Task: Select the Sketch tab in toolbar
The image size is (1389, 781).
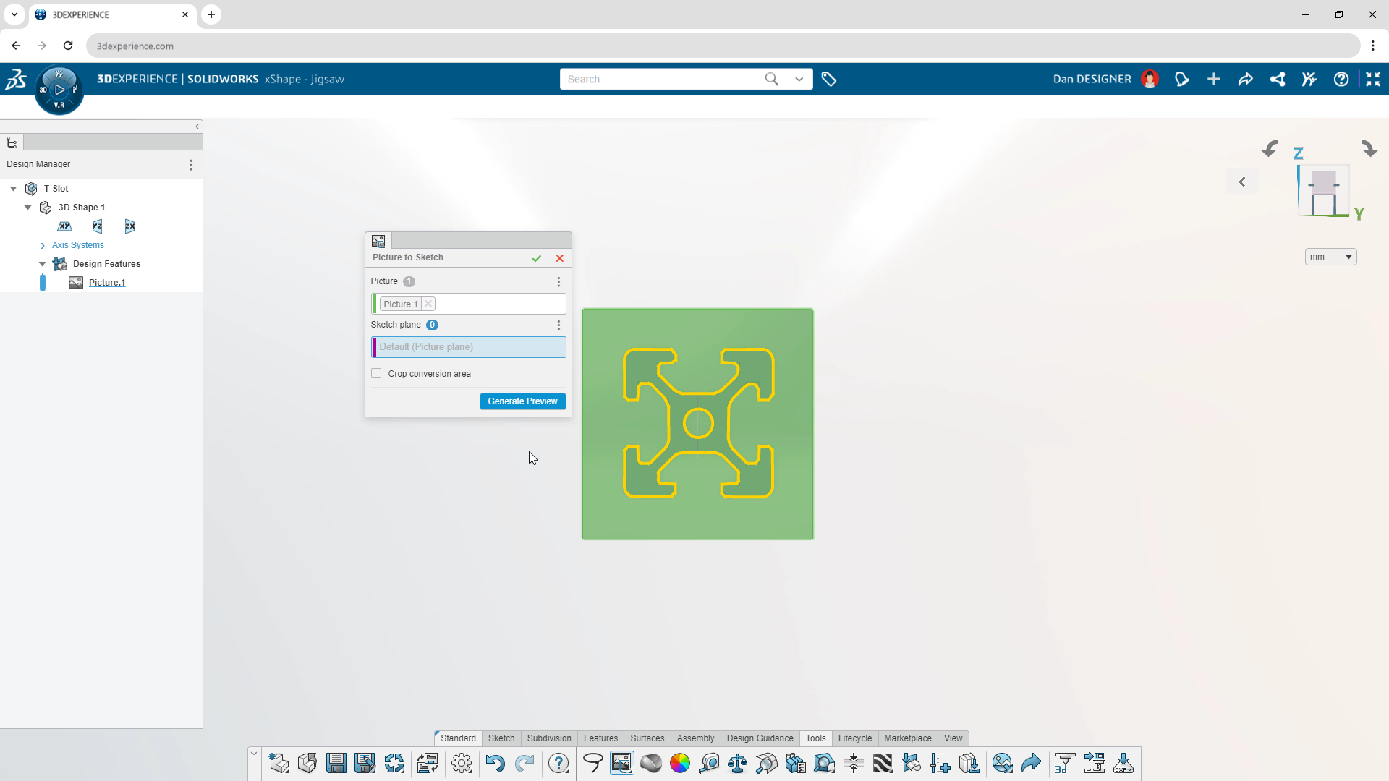Action: [501, 737]
